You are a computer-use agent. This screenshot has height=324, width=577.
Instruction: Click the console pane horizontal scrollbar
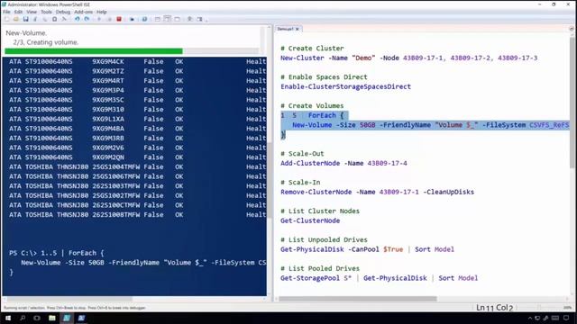(70, 299)
